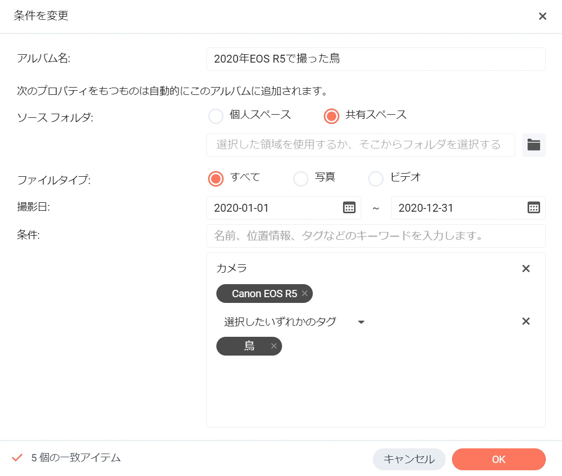
Task: Select ビデオ file type
Action: click(x=376, y=178)
